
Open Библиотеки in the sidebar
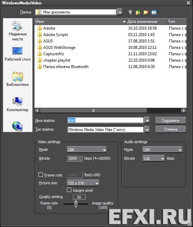18,79
